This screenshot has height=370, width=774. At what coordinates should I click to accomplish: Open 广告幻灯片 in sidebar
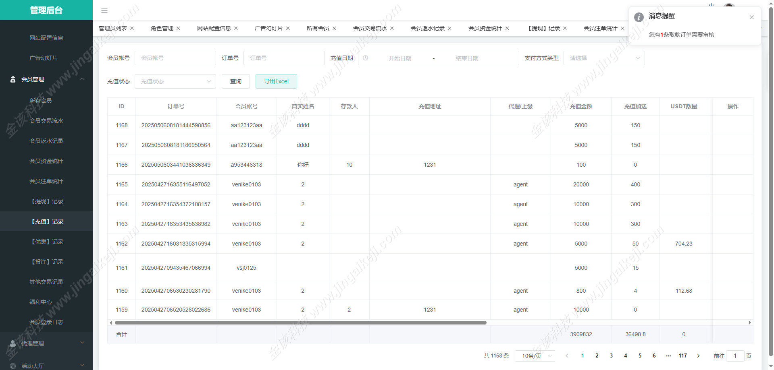(46, 58)
